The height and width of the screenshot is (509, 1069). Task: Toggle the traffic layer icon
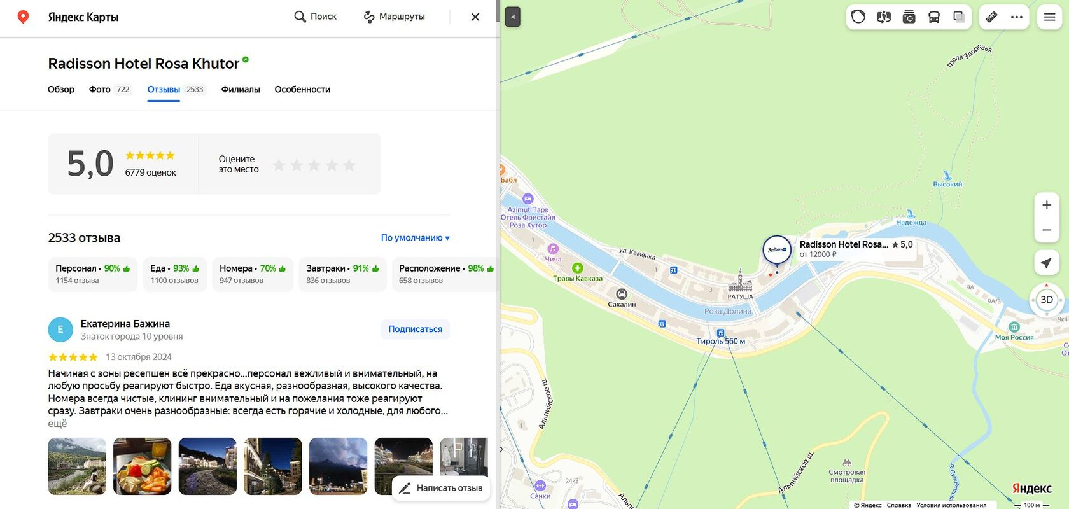[858, 17]
